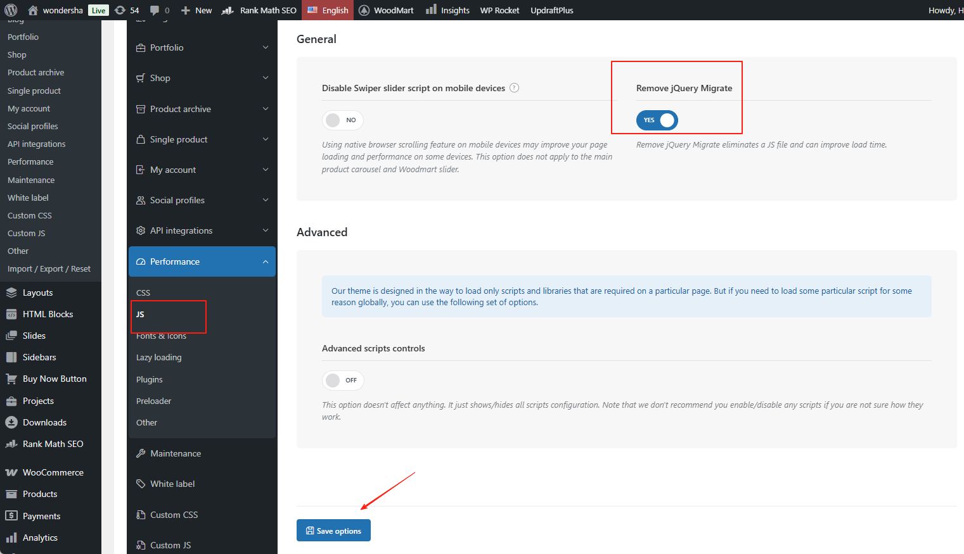
Task: Open the updates icon showing 54
Action: tap(120, 10)
